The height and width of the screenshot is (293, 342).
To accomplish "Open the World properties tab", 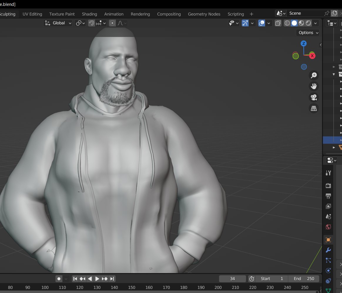I will pyautogui.click(x=328, y=227).
